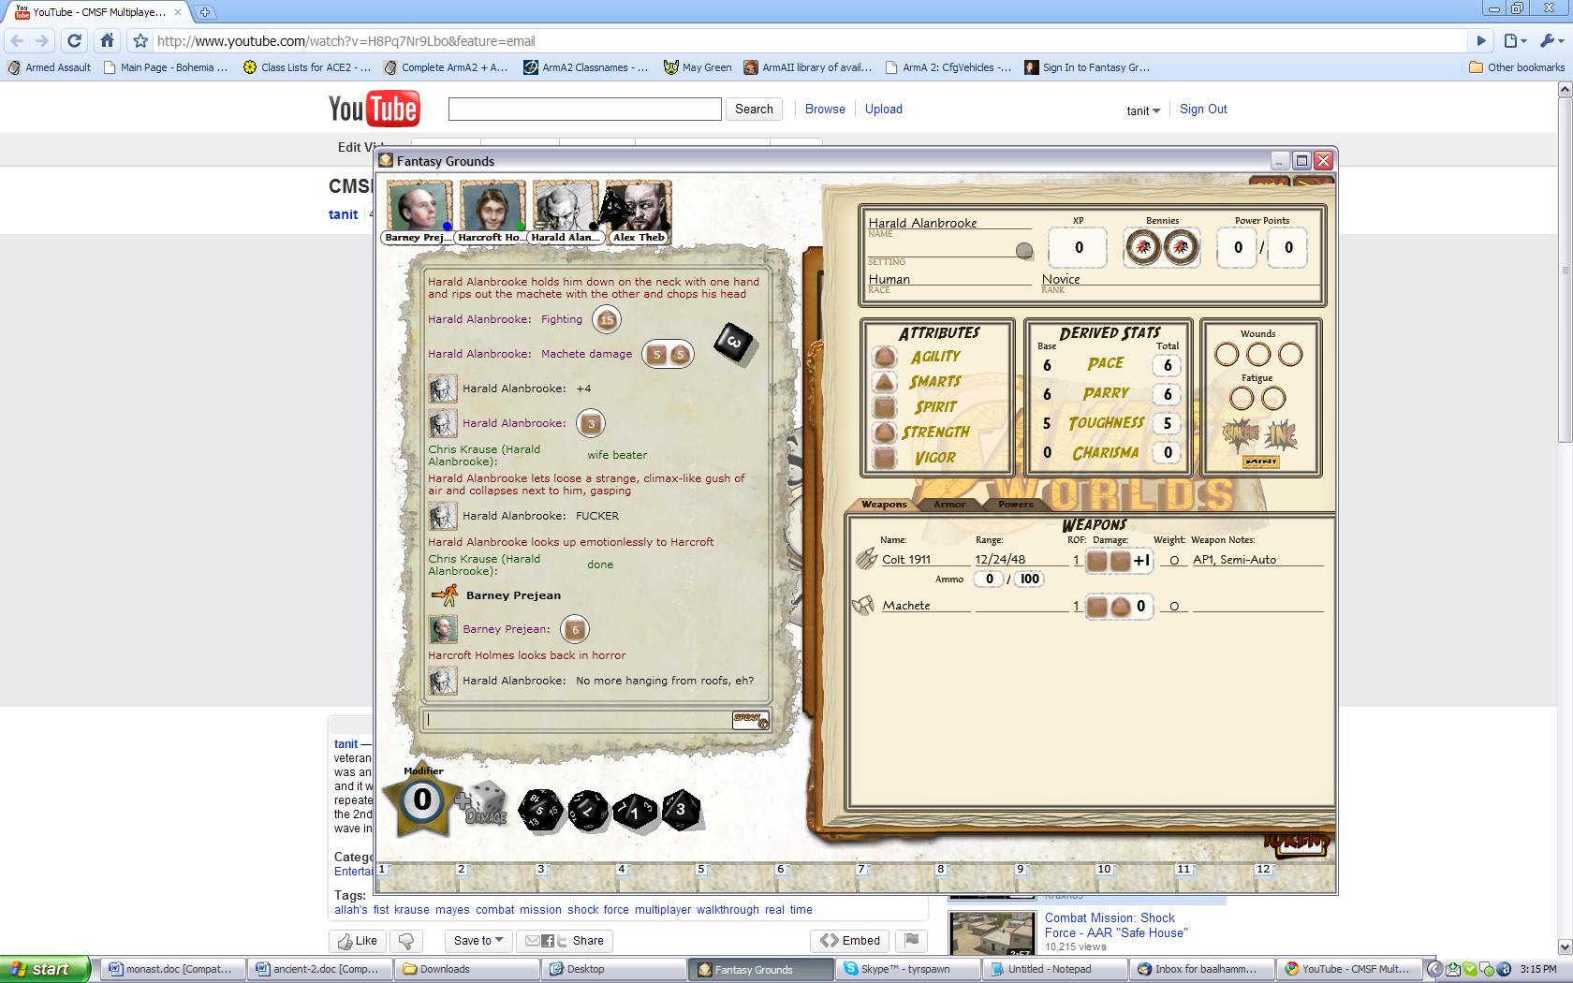This screenshot has width=1573, height=983.
Task: Pick up the black d12 die
Action: [588, 811]
